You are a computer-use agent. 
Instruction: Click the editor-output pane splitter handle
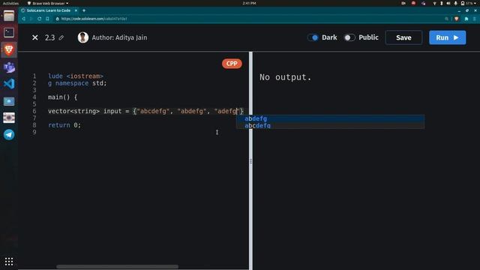click(x=250, y=161)
